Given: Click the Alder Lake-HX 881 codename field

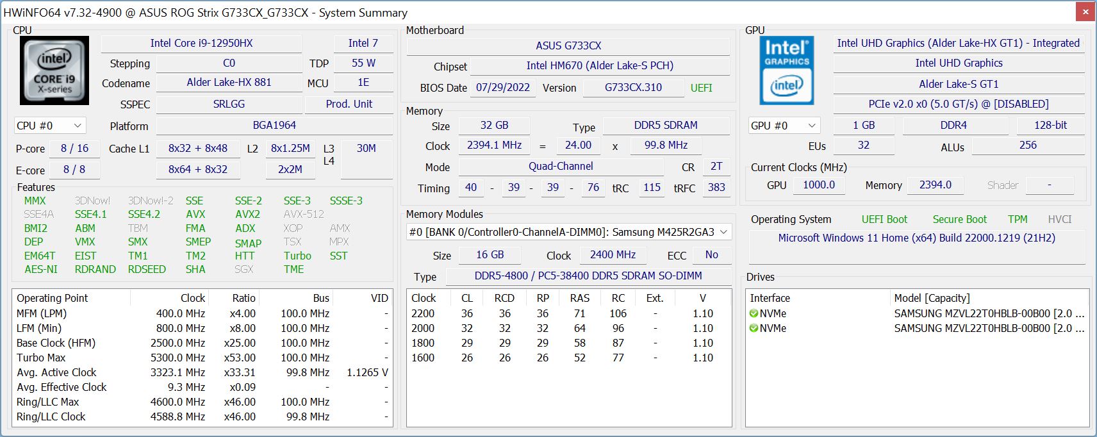Looking at the screenshot, I should click(229, 83).
